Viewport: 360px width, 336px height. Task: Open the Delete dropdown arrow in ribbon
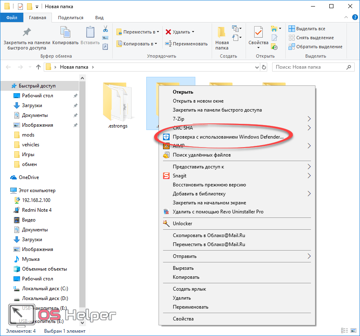pyautogui.click(x=193, y=32)
